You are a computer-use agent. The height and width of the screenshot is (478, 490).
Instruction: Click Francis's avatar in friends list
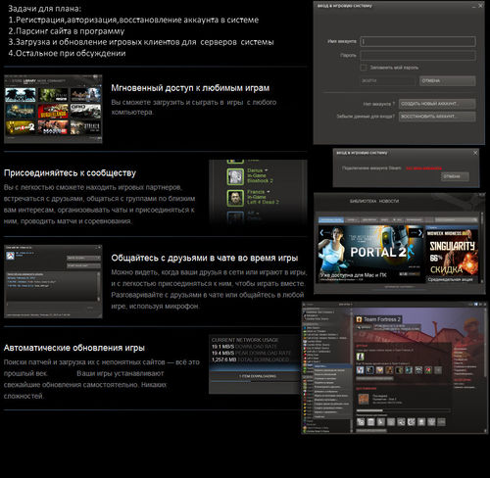(235, 198)
